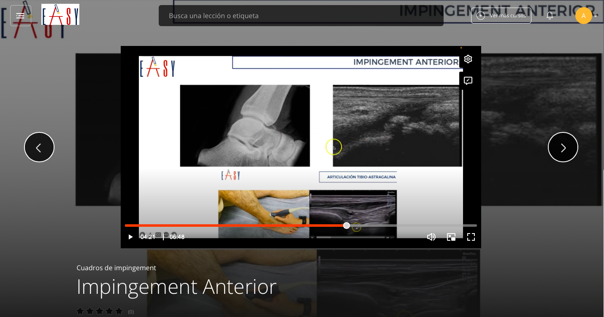Click the yellow marker on the timeline

(356, 227)
